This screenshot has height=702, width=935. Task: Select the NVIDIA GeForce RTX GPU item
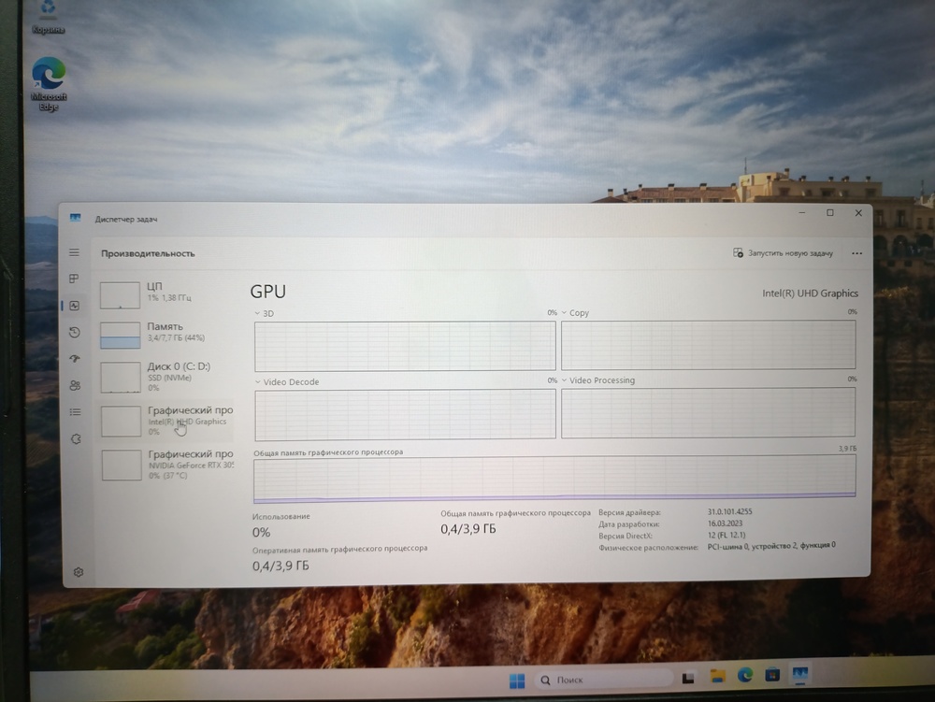coord(166,464)
